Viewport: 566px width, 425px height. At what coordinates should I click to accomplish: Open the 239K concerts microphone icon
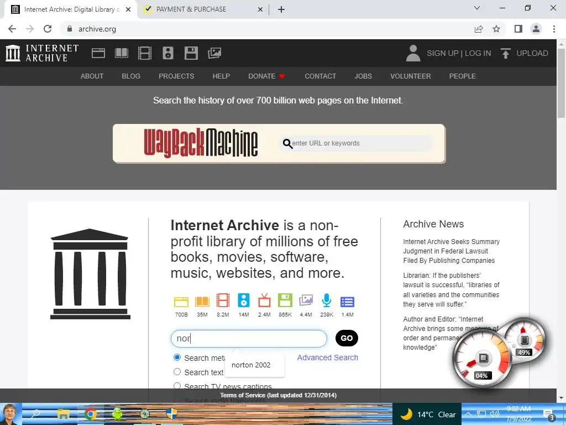point(326,300)
